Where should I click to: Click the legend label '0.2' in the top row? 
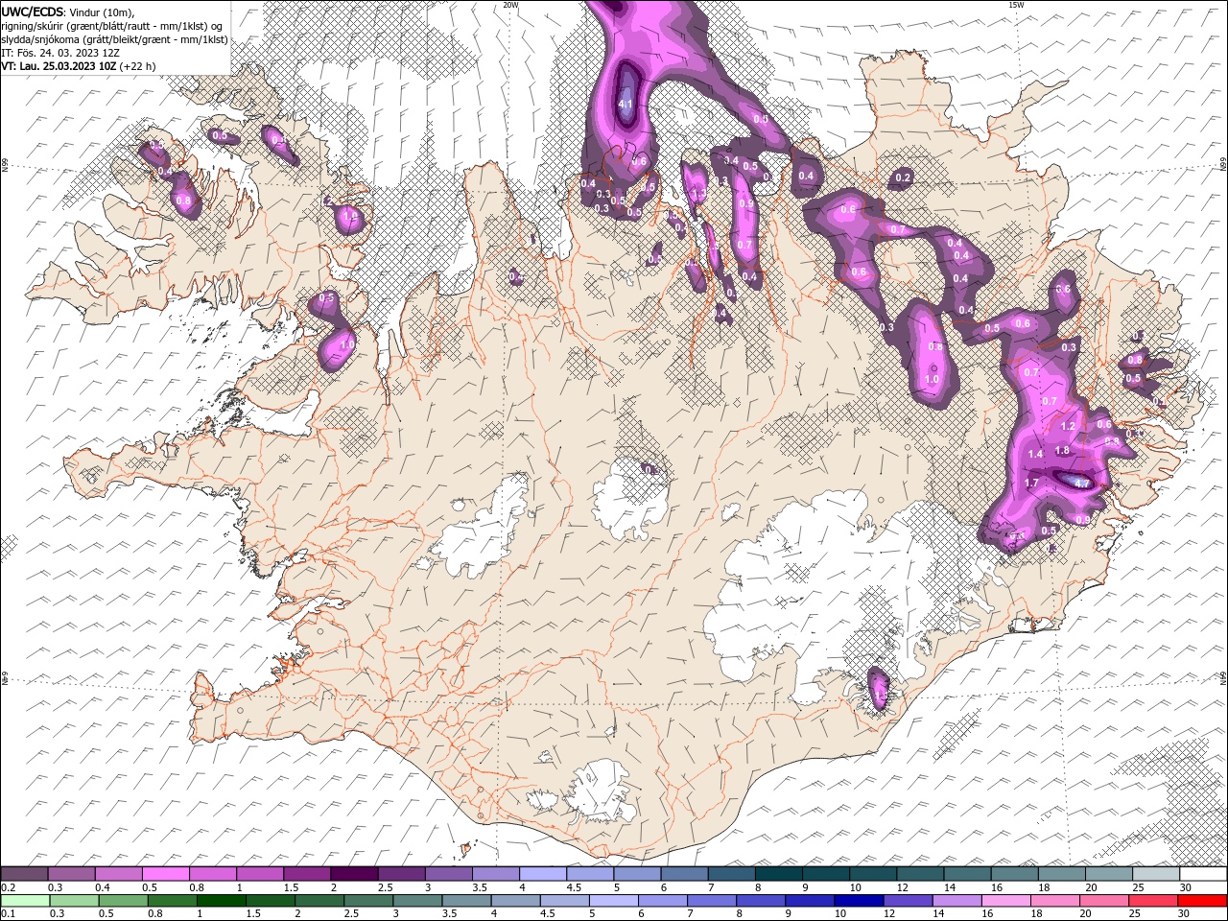pyautogui.click(x=8, y=887)
